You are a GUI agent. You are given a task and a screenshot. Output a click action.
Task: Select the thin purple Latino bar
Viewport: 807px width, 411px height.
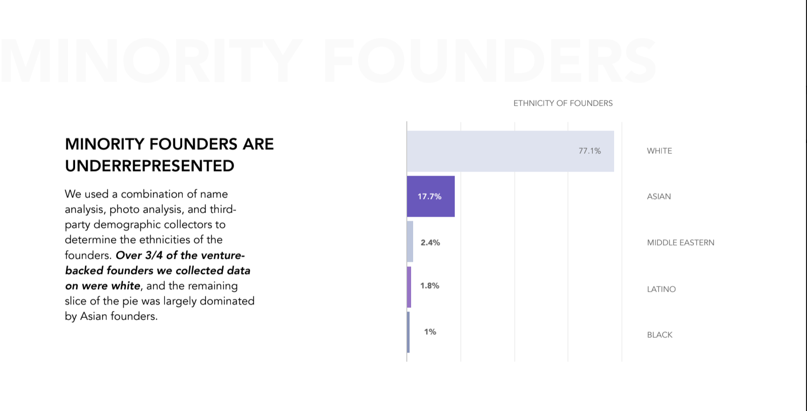point(409,287)
